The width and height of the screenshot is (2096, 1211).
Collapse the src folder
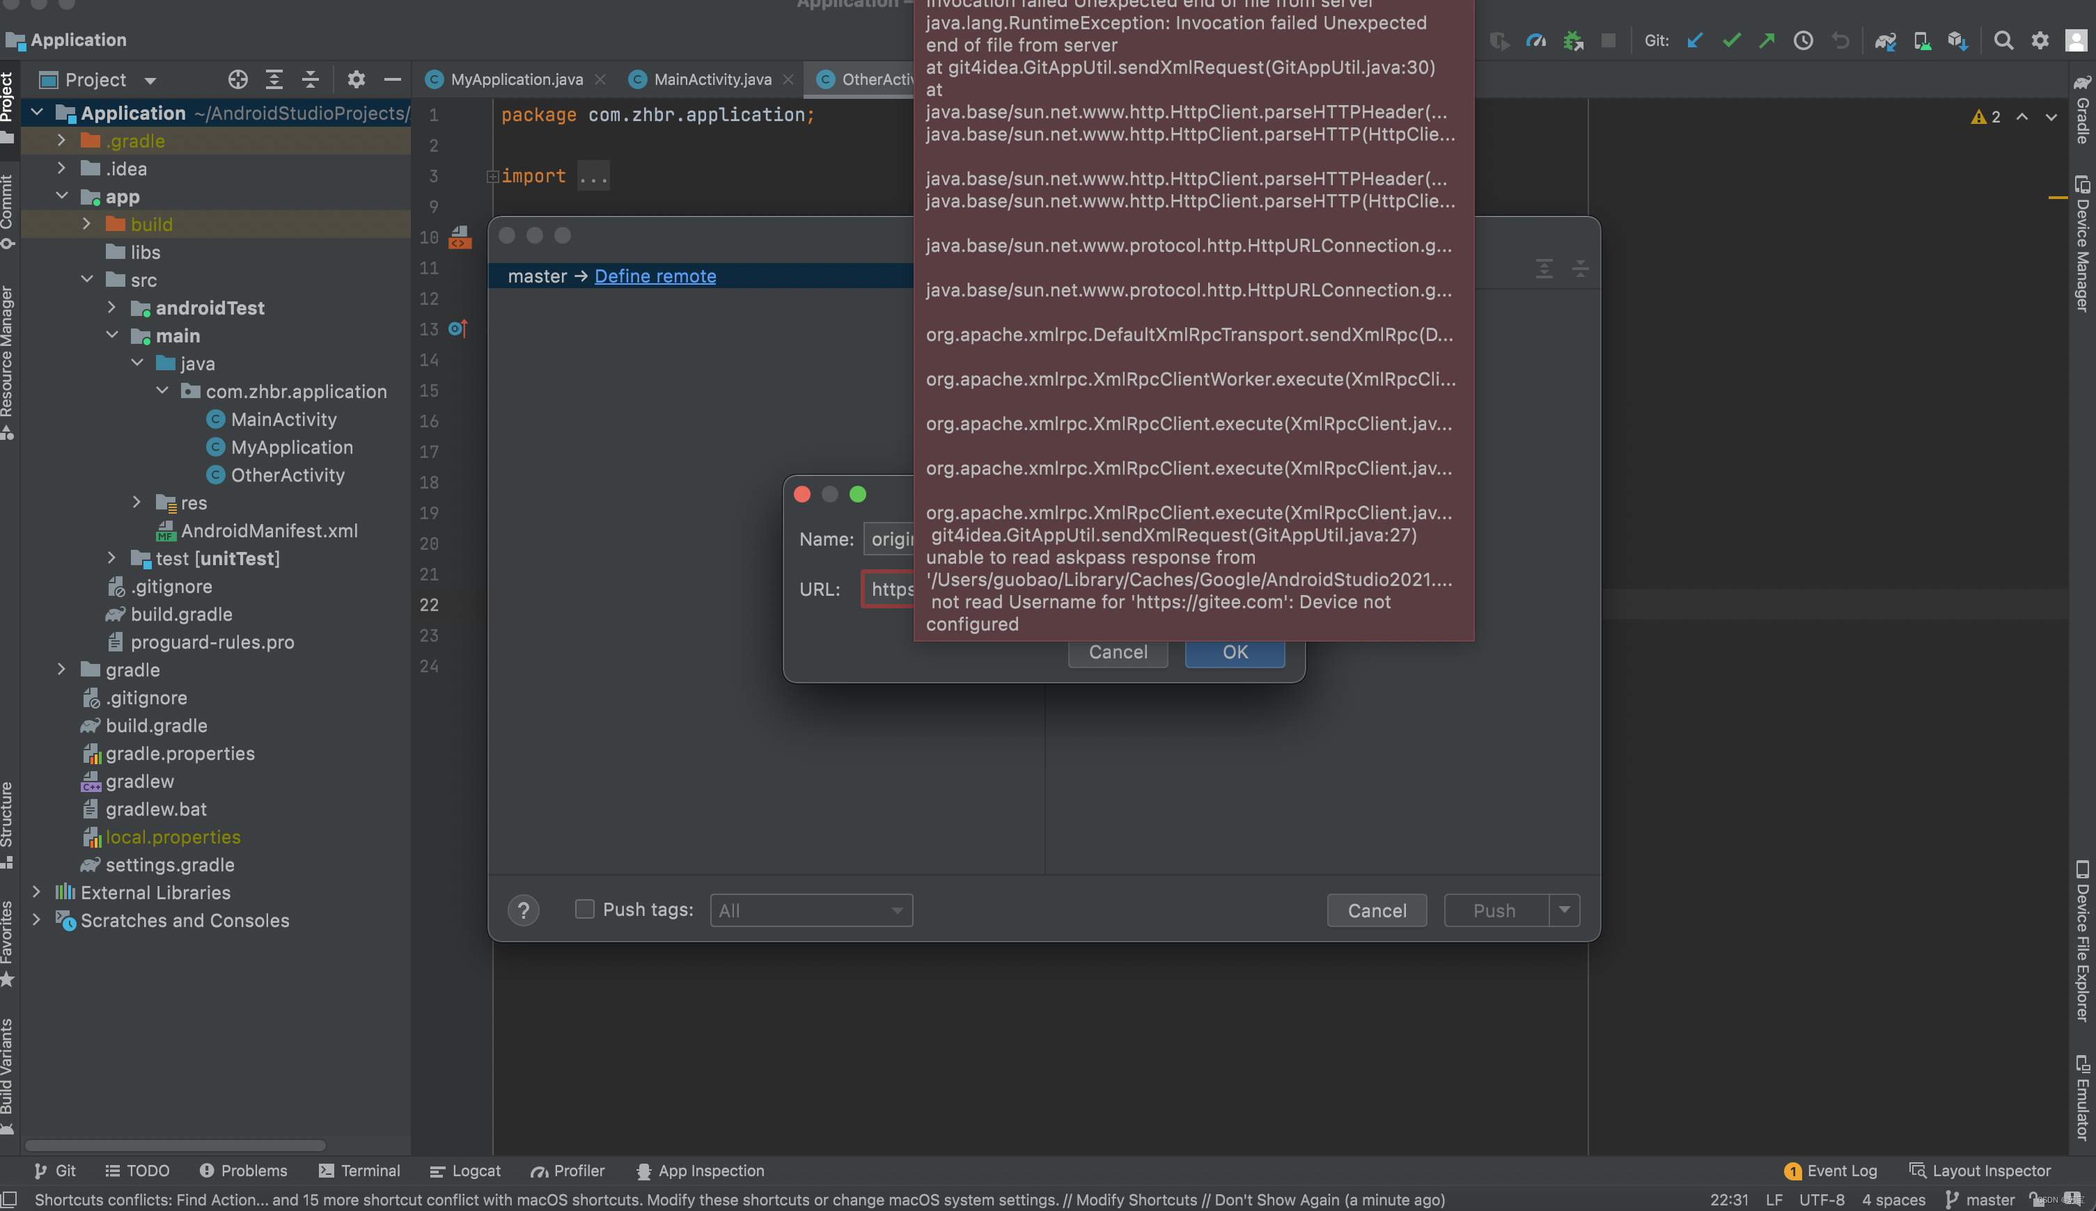pyautogui.click(x=86, y=279)
